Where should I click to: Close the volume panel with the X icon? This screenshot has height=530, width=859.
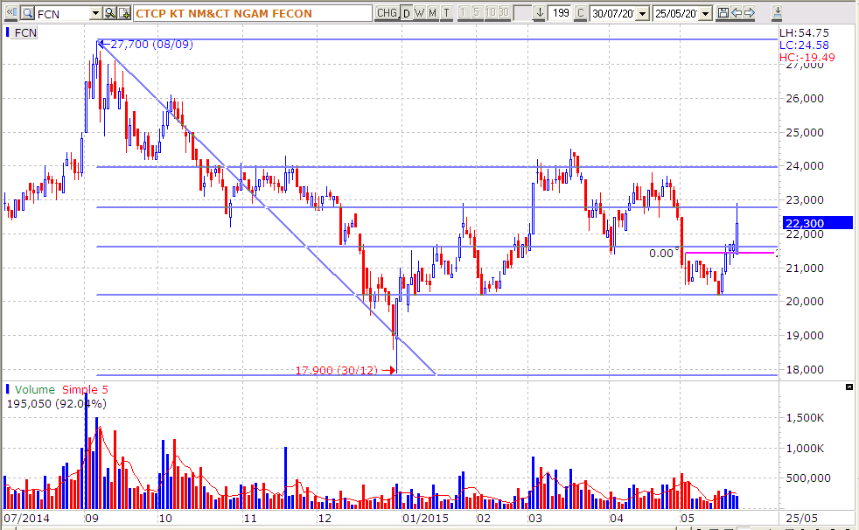pyautogui.click(x=849, y=387)
